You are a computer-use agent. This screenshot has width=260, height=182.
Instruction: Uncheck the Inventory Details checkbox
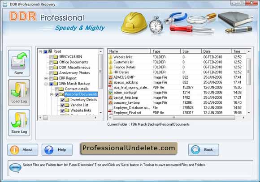click(62, 100)
